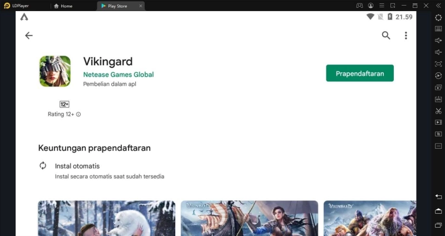This screenshot has width=445, height=236.
Task: Open the operation recorder sidebar icon
Action: [438, 76]
